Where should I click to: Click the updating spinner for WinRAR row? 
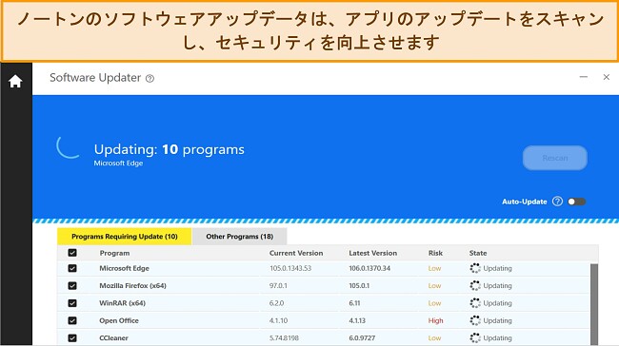[475, 303]
